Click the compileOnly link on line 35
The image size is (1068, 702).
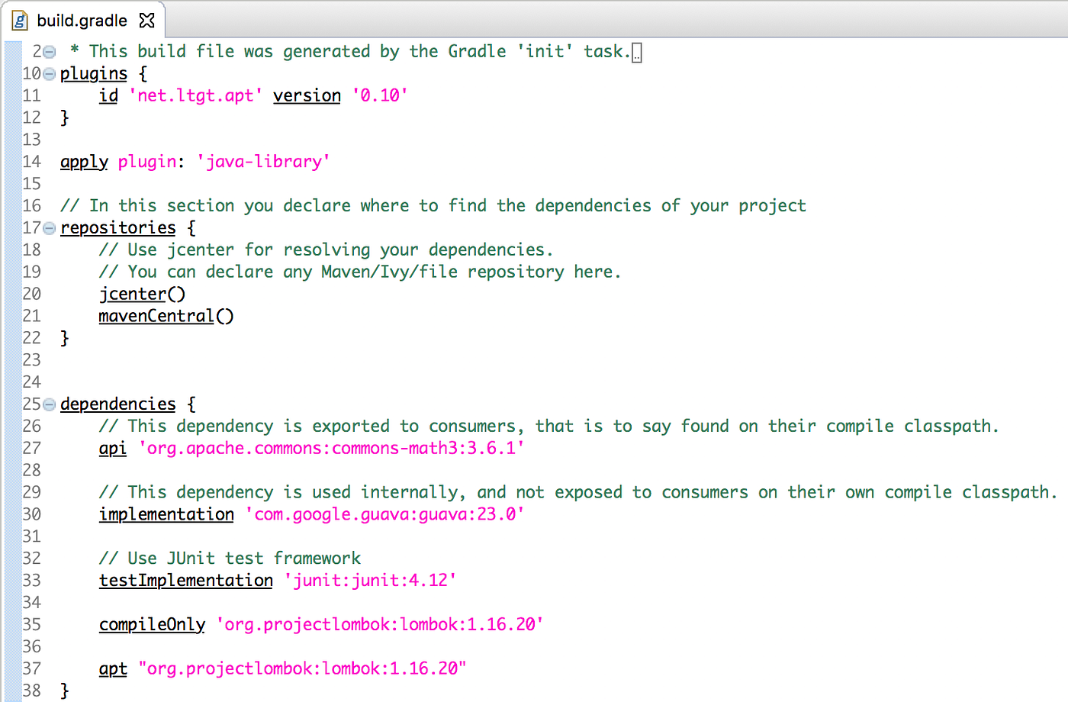151,625
